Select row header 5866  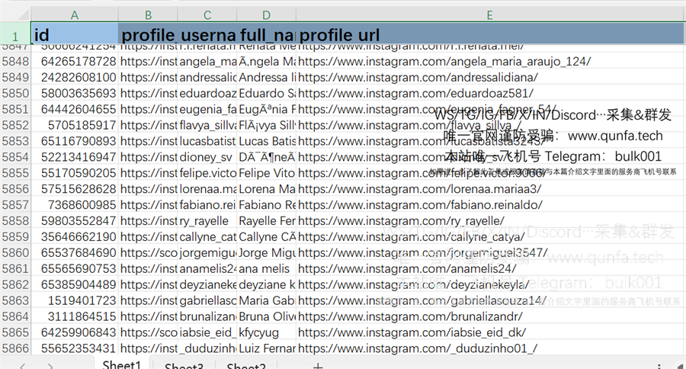pyautogui.click(x=15, y=348)
